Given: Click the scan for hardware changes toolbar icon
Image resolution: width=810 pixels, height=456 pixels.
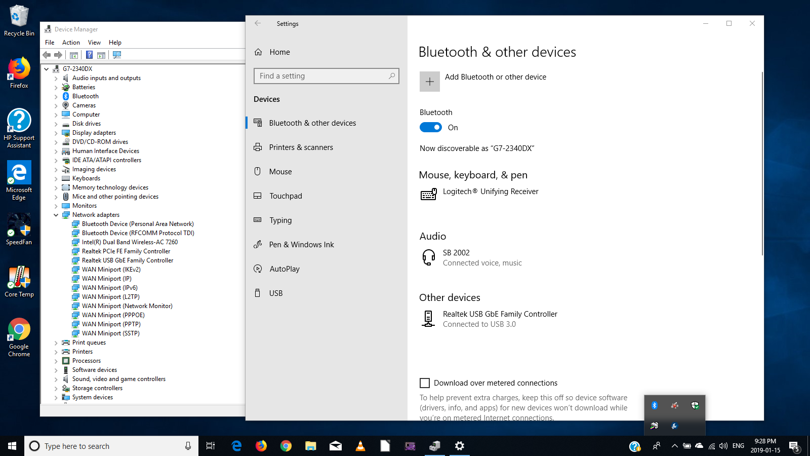Looking at the screenshot, I should [x=117, y=55].
